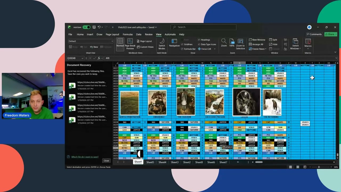Toggle the Formula Bar checkbox

(x=188, y=49)
